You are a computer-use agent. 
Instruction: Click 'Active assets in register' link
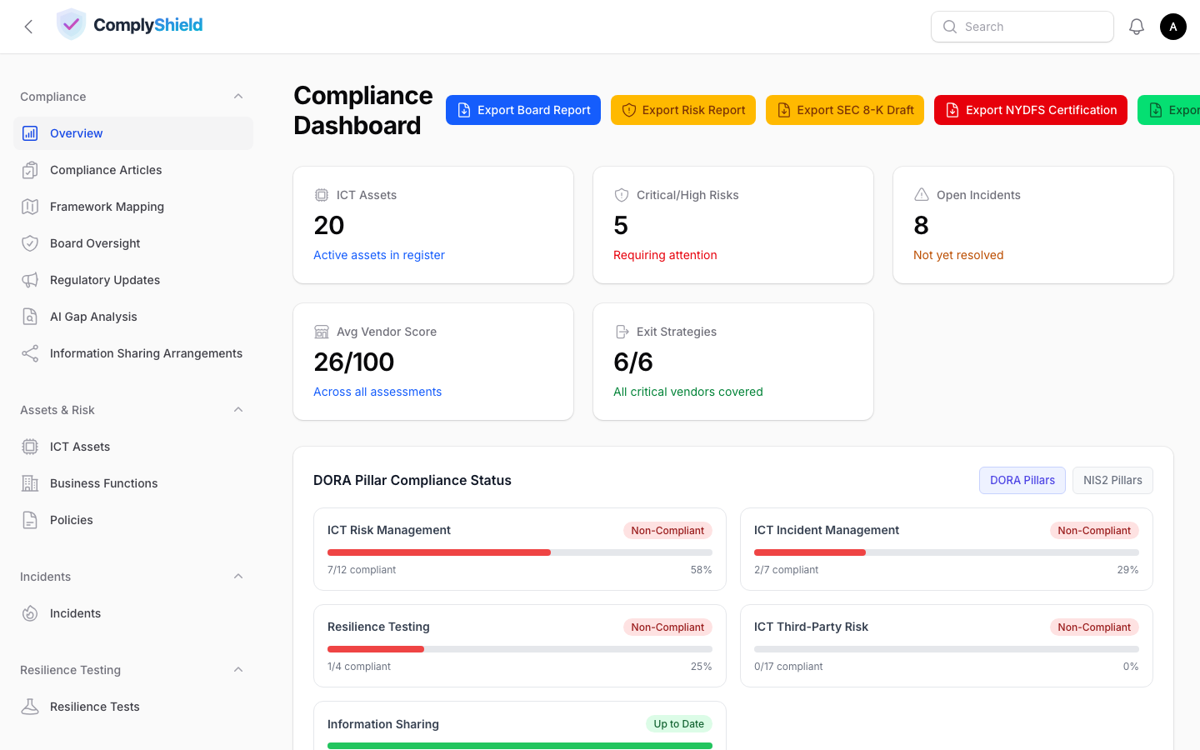pos(379,255)
